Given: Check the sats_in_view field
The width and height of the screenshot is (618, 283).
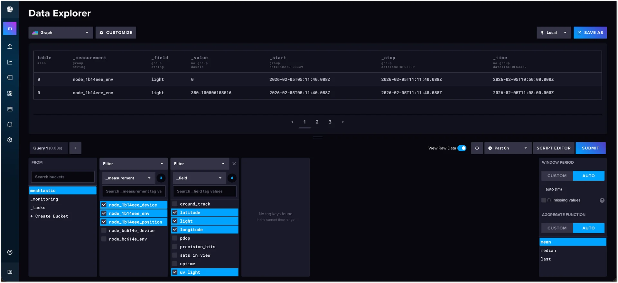Looking at the screenshot, I should pos(175,255).
